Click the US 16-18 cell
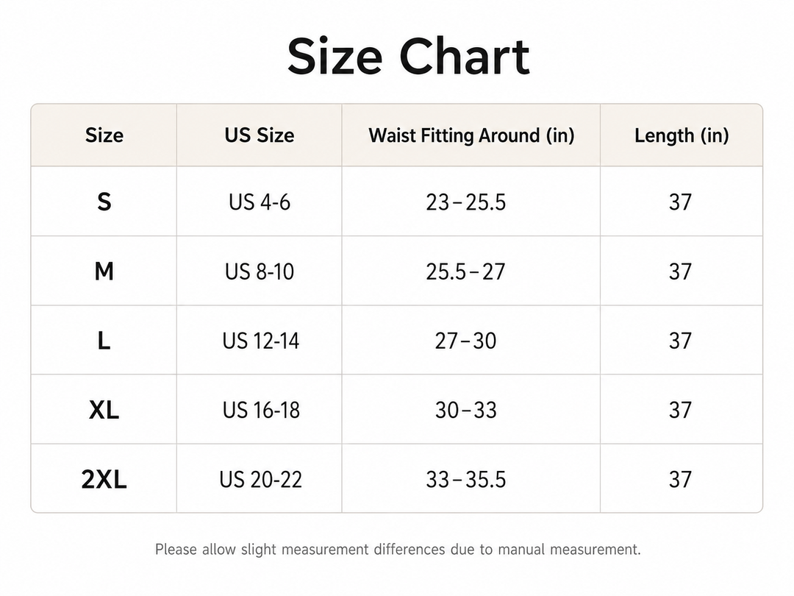The width and height of the screenshot is (794, 596). click(x=261, y=410)
